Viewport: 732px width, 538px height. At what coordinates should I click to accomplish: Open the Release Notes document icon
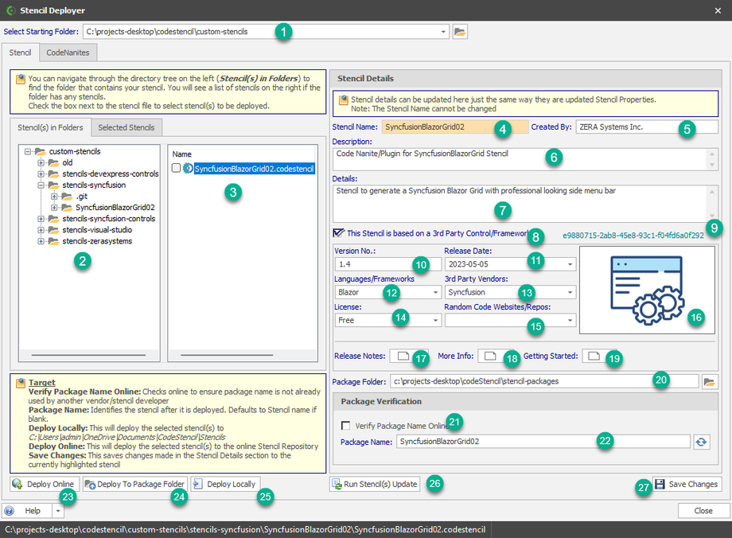[403, 356]
